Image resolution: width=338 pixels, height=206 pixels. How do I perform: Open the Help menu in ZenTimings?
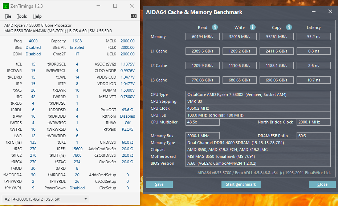click(x=37, y=16)
